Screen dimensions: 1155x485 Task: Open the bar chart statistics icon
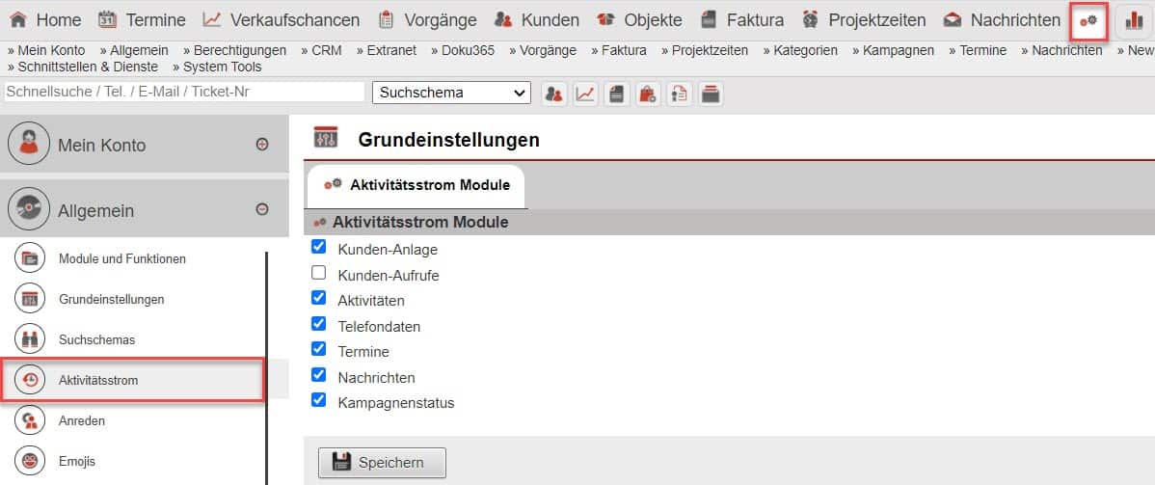pyautogui.click(x=1134, y=20)
